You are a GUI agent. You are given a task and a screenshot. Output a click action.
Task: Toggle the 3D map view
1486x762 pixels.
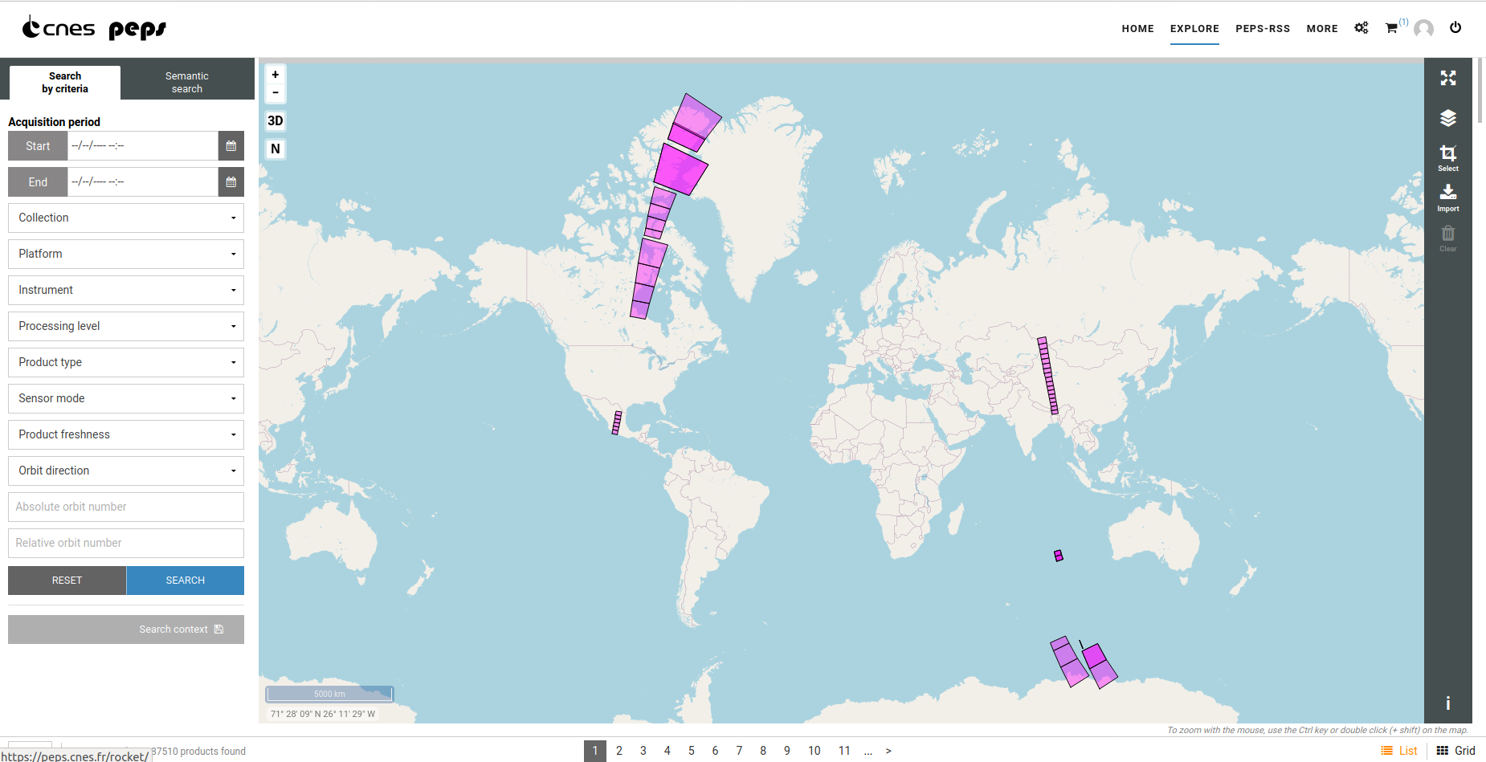276,121
